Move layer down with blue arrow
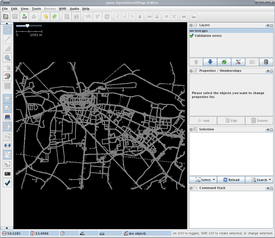 pyautogui.click(x=210, y=62)
